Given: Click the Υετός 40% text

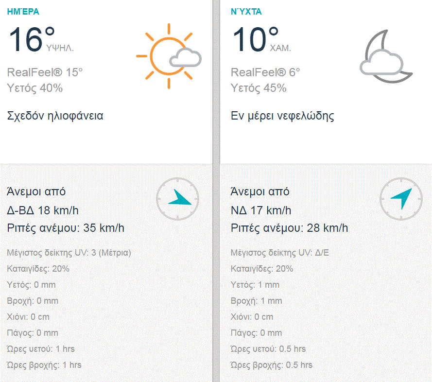Looking at the screenshot, I should (35, 88).
